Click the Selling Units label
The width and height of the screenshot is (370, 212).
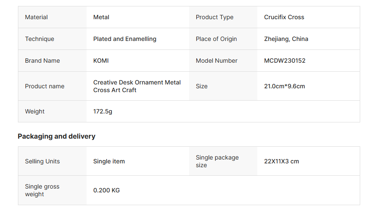pyautogui.click(x=42, y=161)
